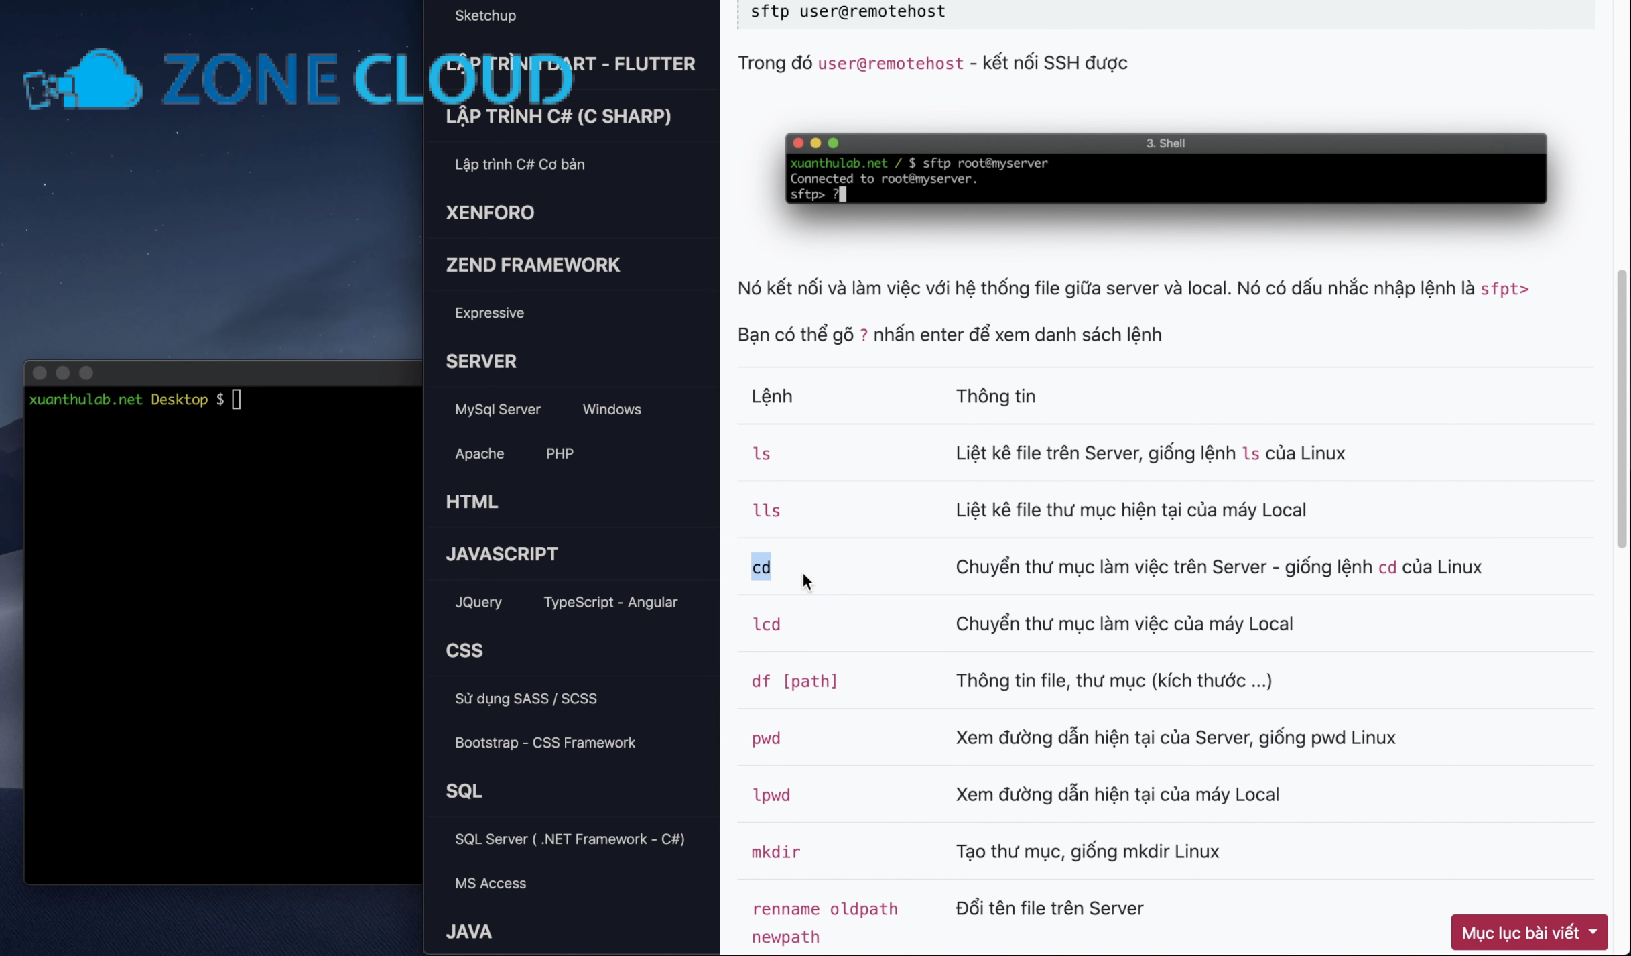Open the MS Access sidebar link

coord(491,884)
